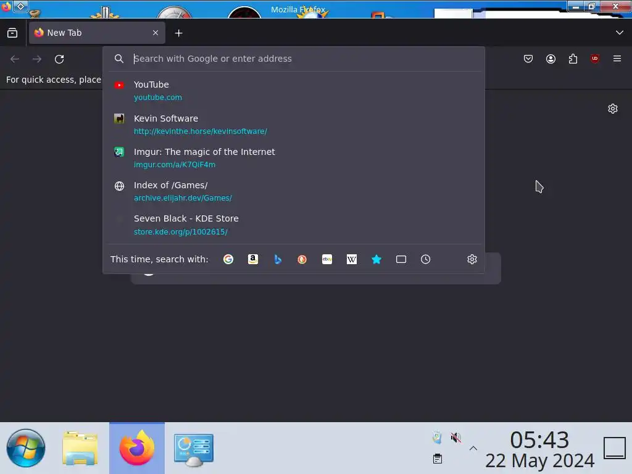The height and width of the screenshot is (474, 632).
Task: Search this time with Bing
Action: click(278, 259)
